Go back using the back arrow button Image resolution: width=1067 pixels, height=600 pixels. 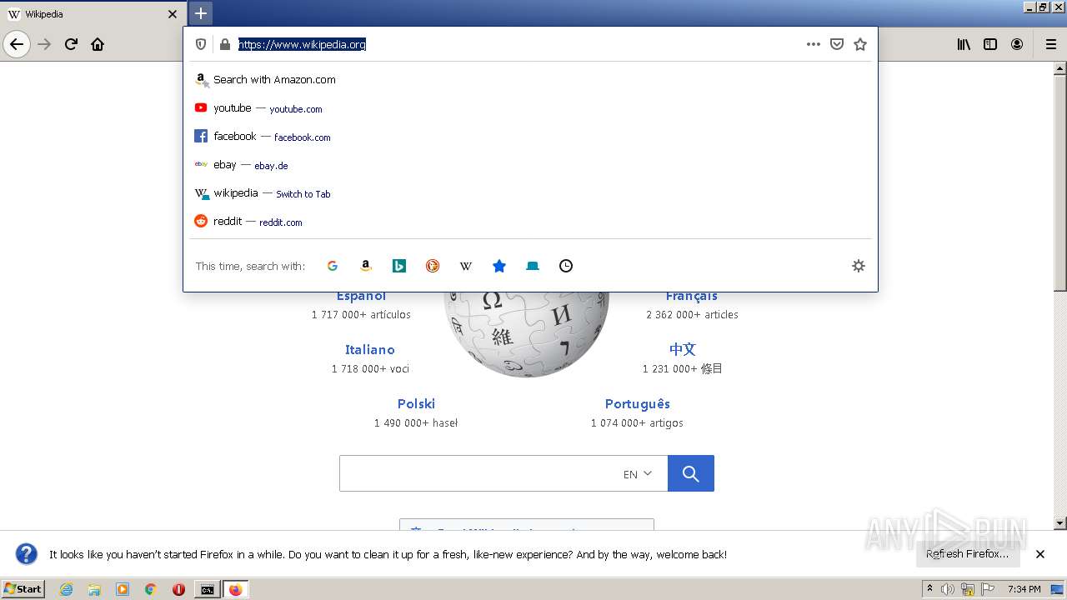(17, 44)
